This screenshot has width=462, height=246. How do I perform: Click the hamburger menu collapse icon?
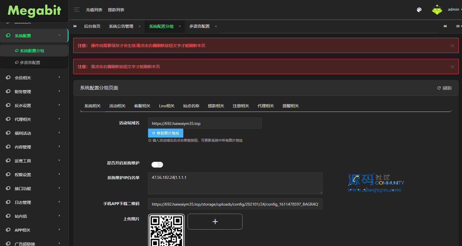pos(77,10)
